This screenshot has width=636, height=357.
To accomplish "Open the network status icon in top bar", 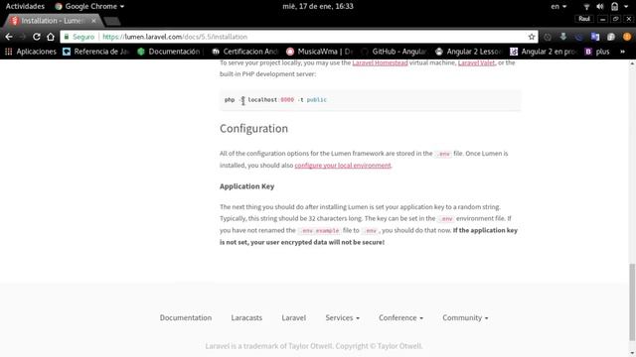I will (x=586, y=7).
